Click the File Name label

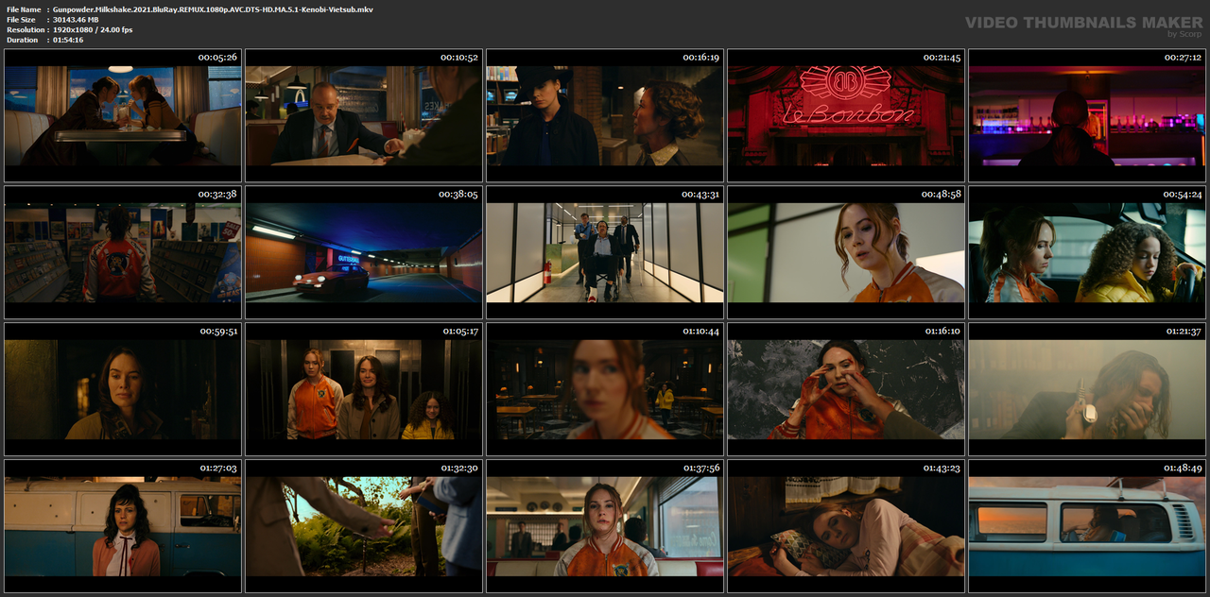(x=24, y=9)
